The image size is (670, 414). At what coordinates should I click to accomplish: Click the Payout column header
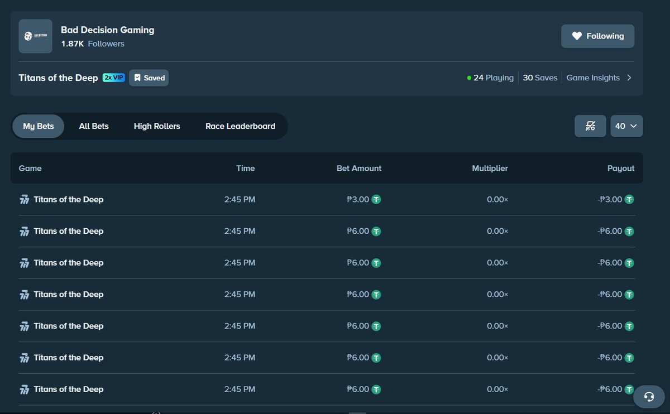point(621,168)
